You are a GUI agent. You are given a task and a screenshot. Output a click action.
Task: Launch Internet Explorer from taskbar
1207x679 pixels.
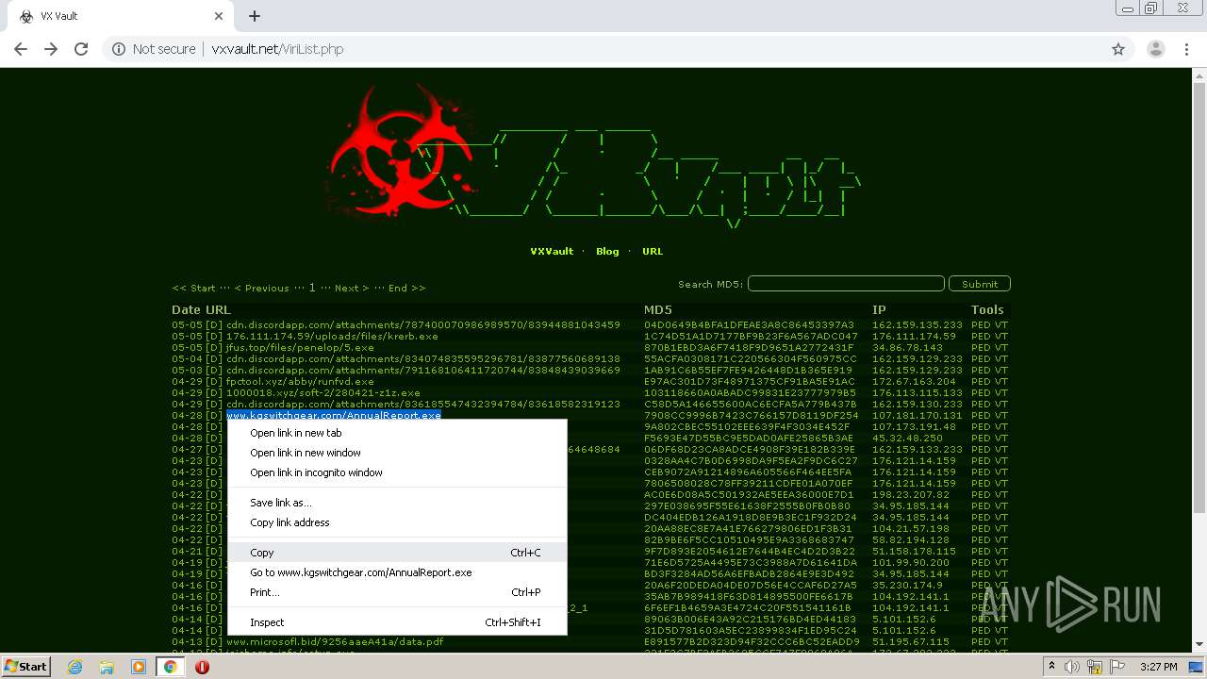[x=75, y=667]
